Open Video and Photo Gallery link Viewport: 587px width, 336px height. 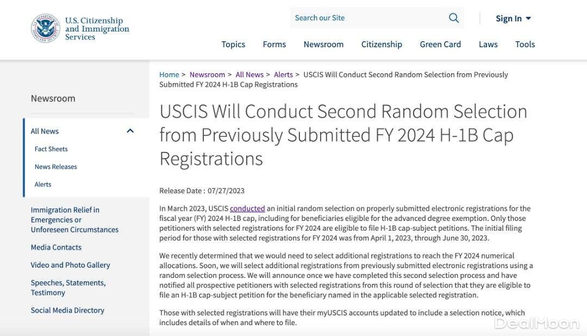[x=70, y=265]
